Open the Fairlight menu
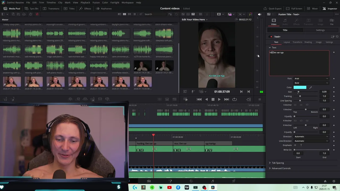Image resolution: width=340 pixels, height=191 pixels. [115, 2]
